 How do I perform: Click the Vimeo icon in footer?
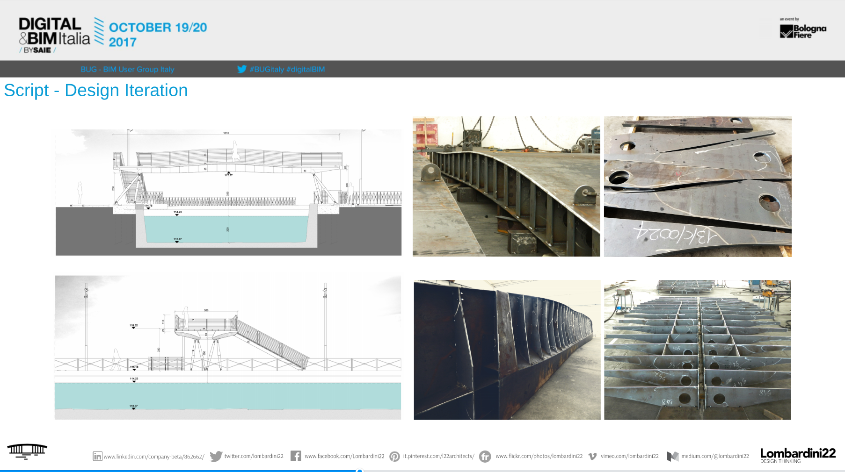(592, 456)
